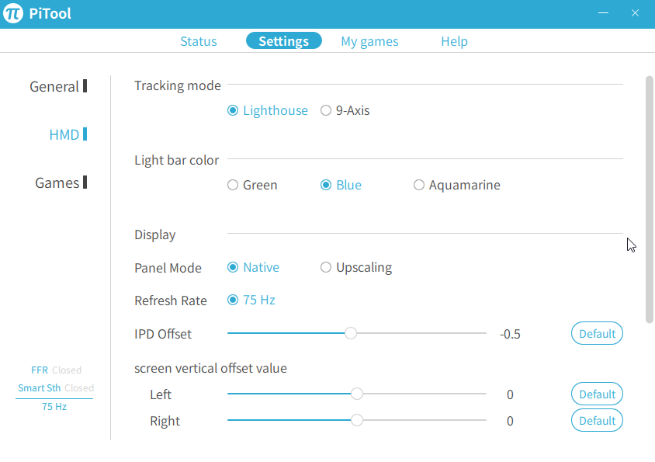The height and width of the screenshot is (462, 655).
Task: Enable Upscaling panel mode
Action: tap(326, 267)
